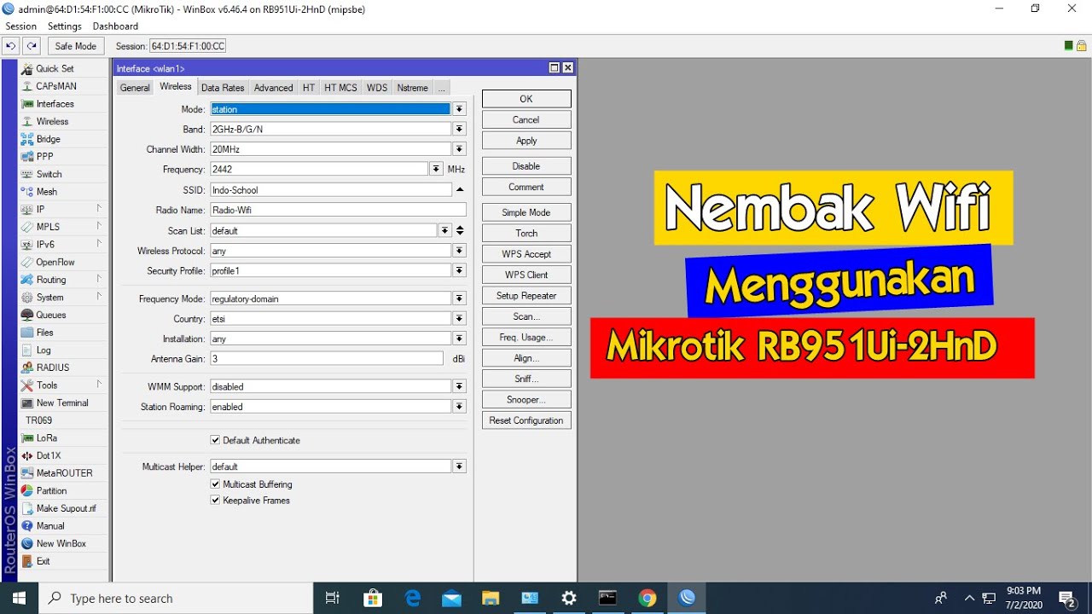Screen dimensions: 1092x614
Task: Open the Dashboard menu
Action: [x=115, y=26]
